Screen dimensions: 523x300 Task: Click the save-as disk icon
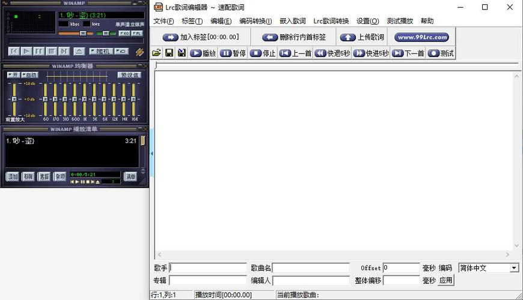pos(181,53)
